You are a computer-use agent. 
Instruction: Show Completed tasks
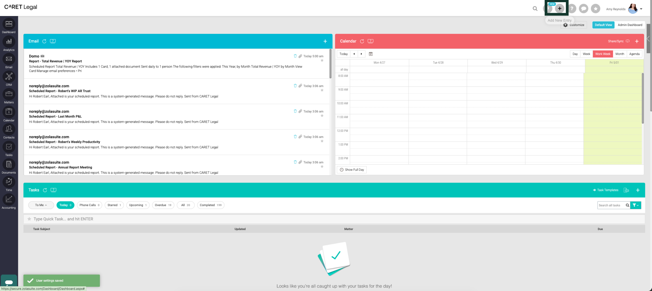(x=211, y=205)
